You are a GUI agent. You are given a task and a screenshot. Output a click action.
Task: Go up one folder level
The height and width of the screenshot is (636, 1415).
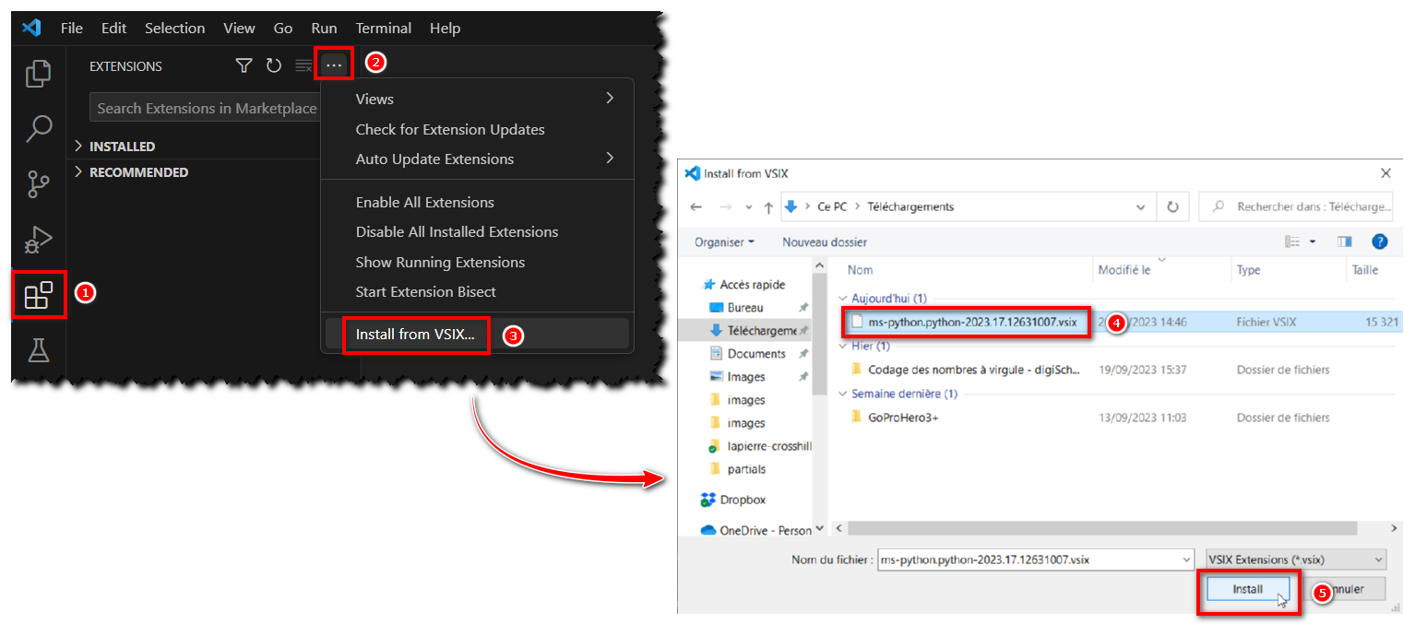pyautogui.click(x=768, y=206)
